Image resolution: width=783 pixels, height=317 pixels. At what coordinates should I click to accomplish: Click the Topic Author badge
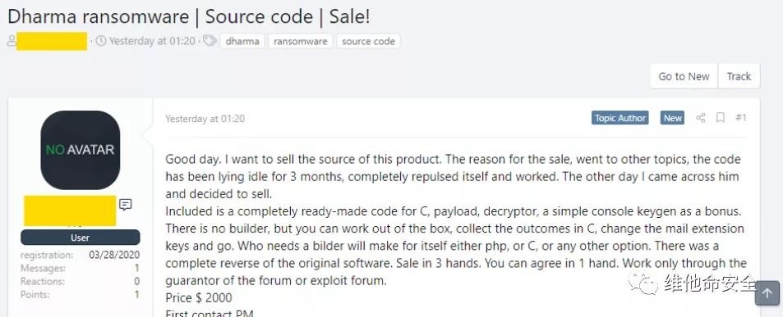[620, 118]
